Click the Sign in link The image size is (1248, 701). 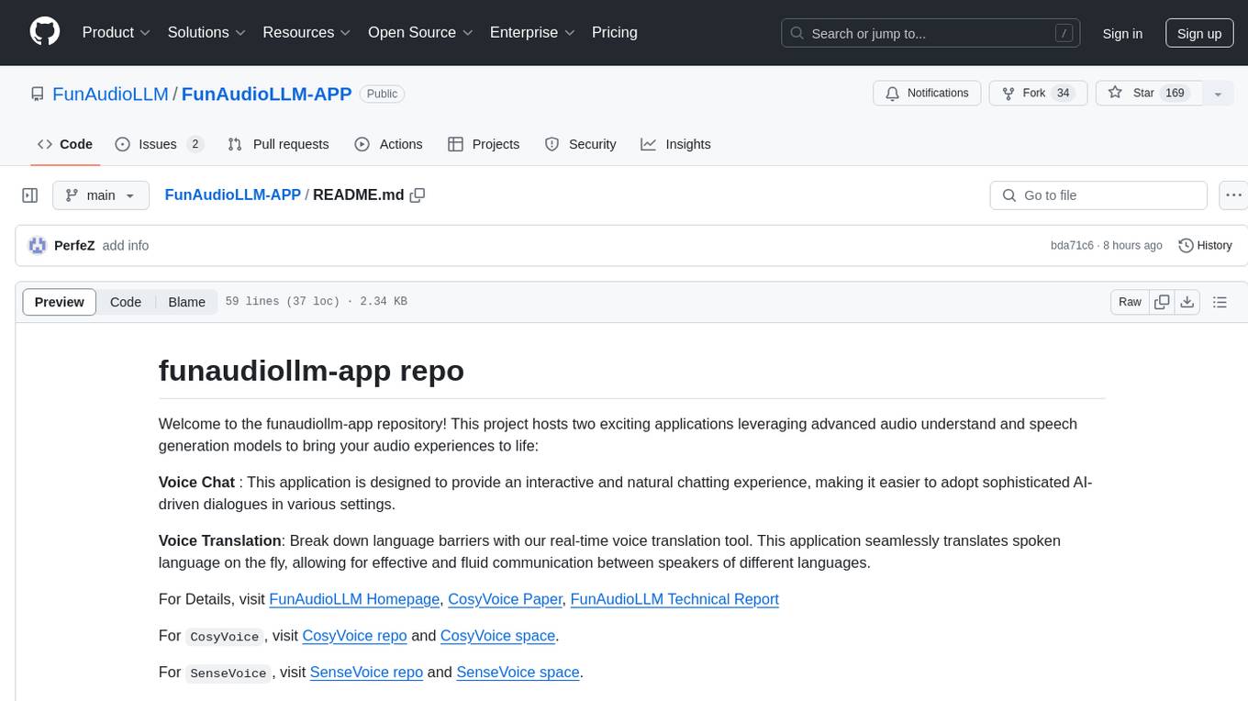point(1122,33)
